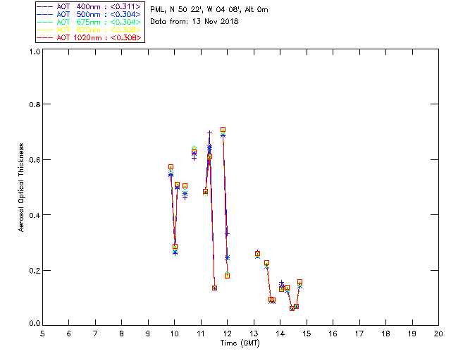Click the AOT 1020nm legend entry
The width and height of the screenshot is (451, 361).
point(89,37)
